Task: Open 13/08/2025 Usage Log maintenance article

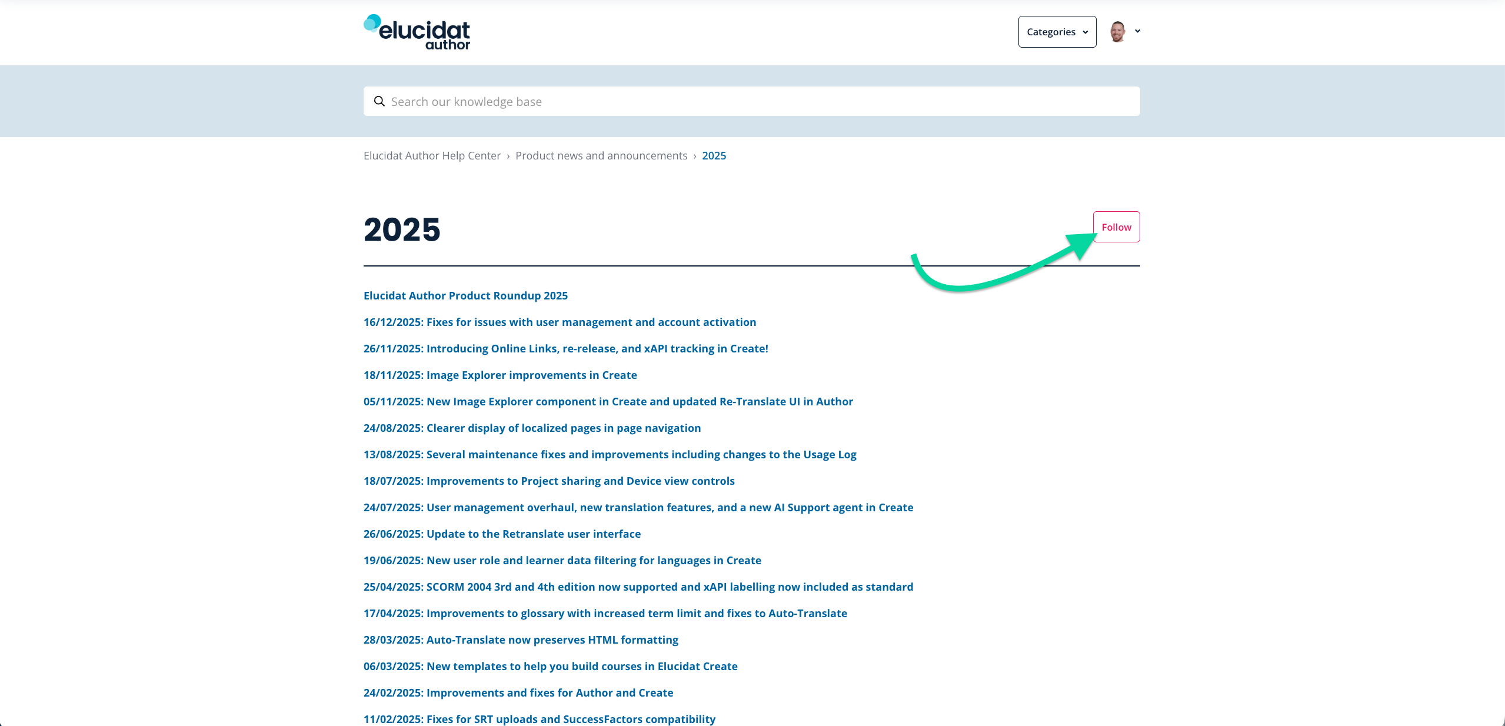Action: point(610,454)
